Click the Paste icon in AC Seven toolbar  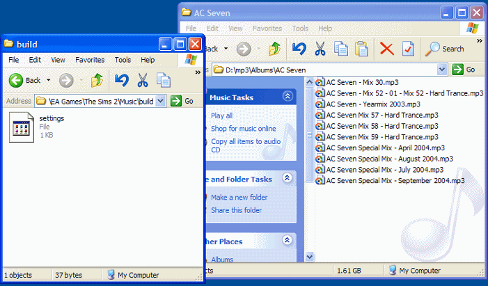(361, 49)
